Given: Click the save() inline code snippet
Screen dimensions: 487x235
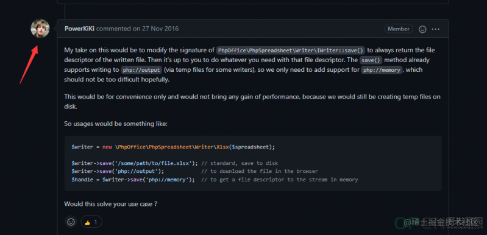Looking at the screenshot, I should coord(371,60).
